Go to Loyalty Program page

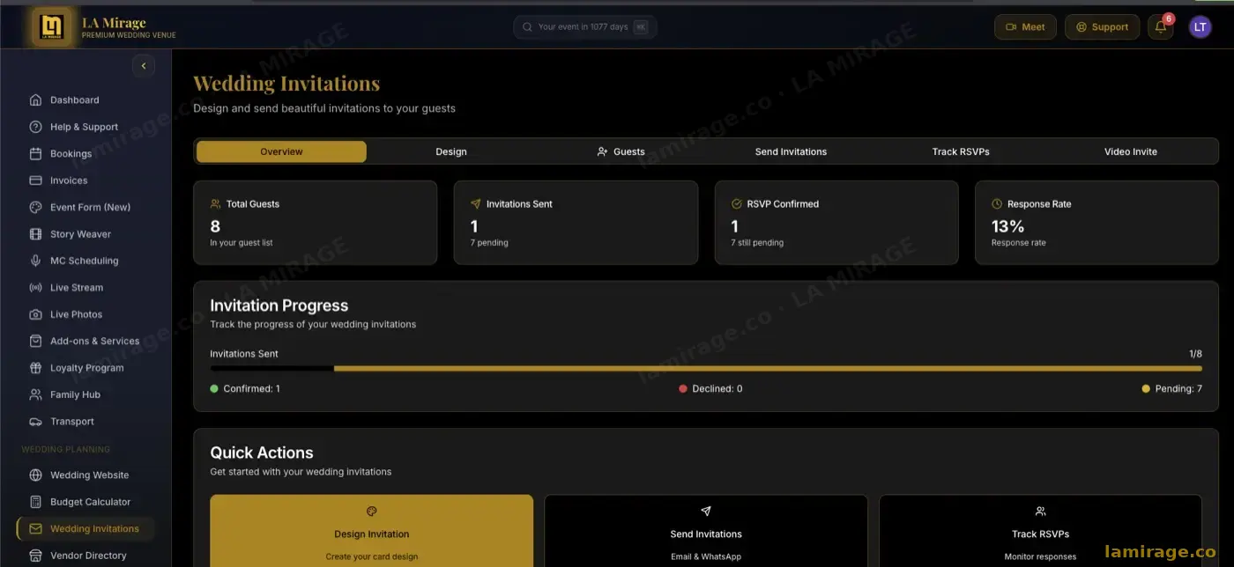(x=85, y=368)
